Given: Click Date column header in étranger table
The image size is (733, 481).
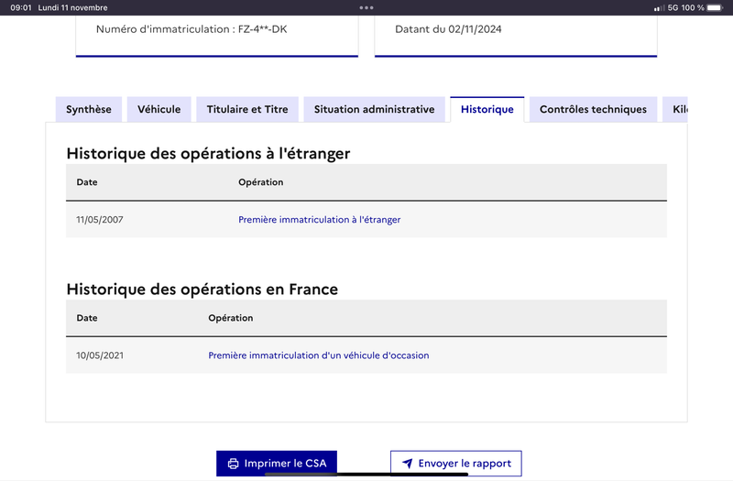Looking at the screenshot, I should coord(87,182).
